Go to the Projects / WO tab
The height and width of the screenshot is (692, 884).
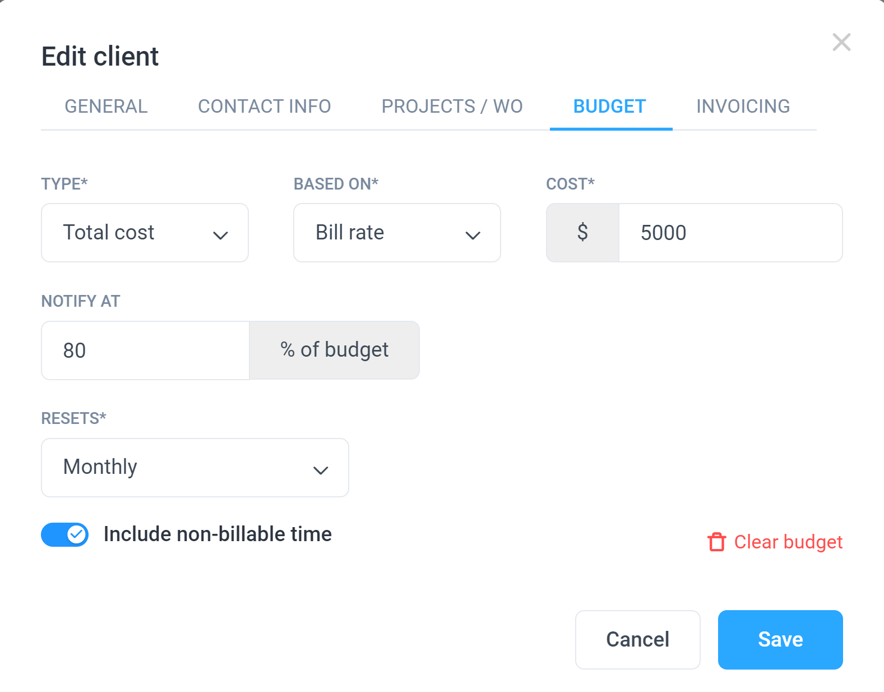pyautogui.click(x=452, y=107)
